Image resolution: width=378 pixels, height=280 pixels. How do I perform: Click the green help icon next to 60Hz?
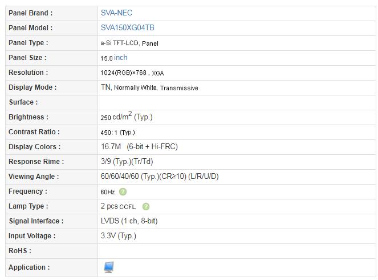pos(123,192)
